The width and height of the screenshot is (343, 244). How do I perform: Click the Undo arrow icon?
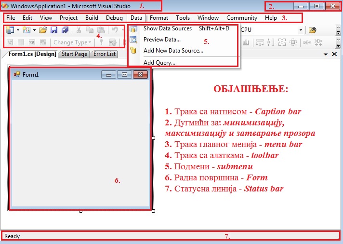pos(115,30)
